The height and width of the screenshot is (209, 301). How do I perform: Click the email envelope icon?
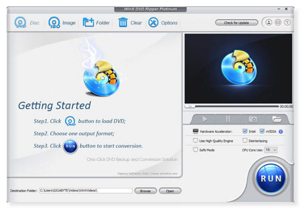(278, 22)
